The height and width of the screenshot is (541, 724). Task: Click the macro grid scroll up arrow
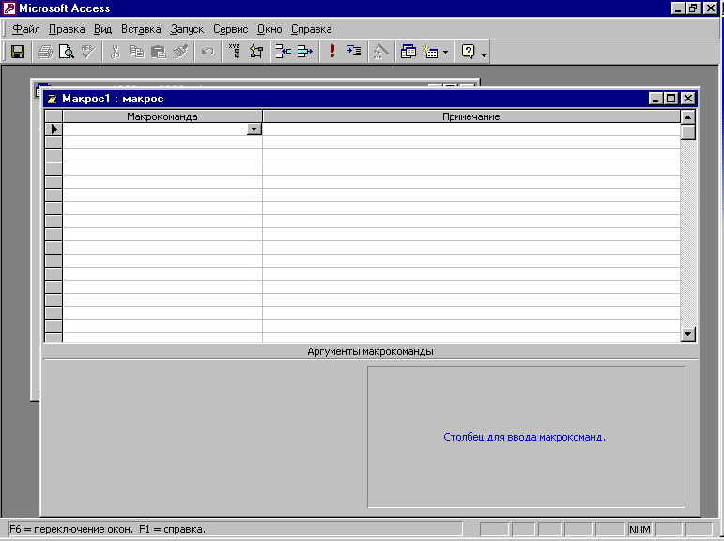(688, 117)
